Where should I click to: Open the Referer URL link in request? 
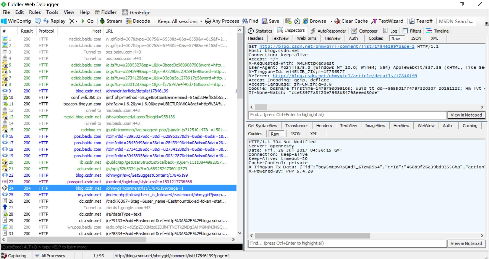[345, 76]
